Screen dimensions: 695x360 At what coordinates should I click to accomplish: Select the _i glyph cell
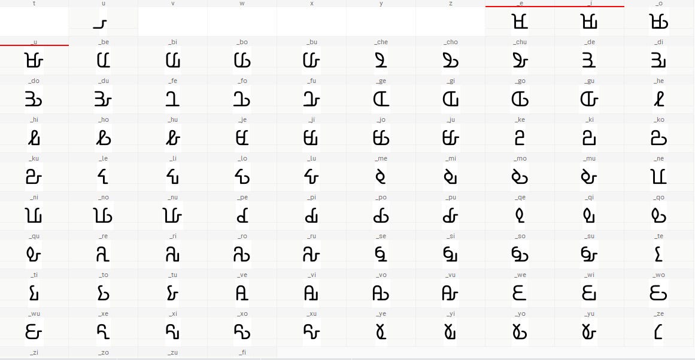pos(590,18)
